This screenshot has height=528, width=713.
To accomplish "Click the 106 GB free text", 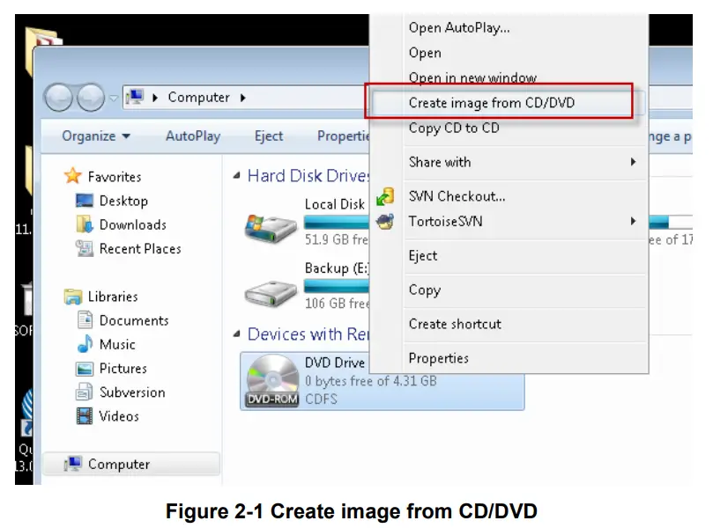I will 337,303.
